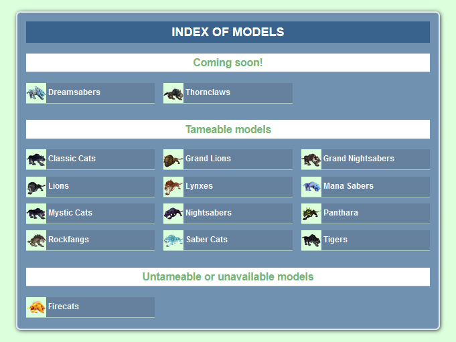Image resolution: width=456 pixels, height=342 pixels.
Task: Click the Firecats flaming cat icon
Action: tap(36, 307)
